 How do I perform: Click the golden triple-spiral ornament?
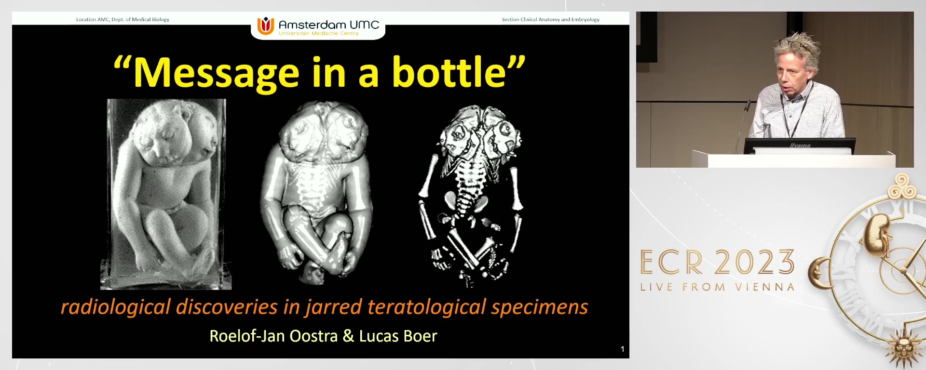pos(902,186)
